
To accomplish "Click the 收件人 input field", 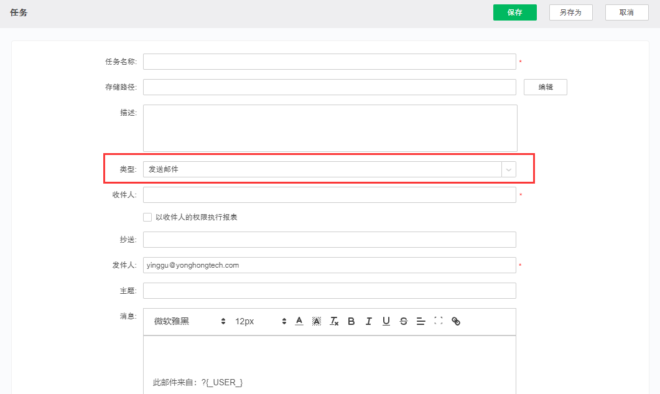I will (330, 194).
